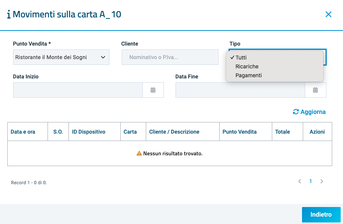Select page 1 in the pagination
This screenshot has width=343, height=224.
(311, 181)
